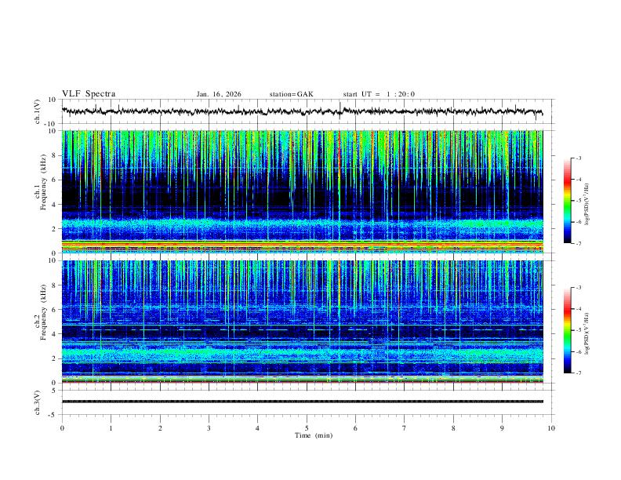Click the "-5" tick on the lower colorbar
This screenshot has width=621, height=480.
pos(578,330)
